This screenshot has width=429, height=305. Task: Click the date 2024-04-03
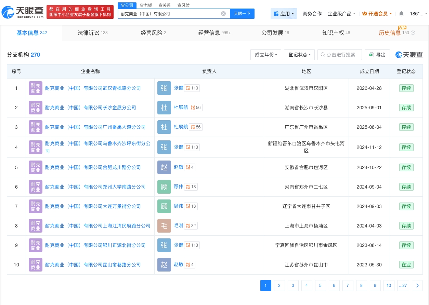tap(369, 226)
